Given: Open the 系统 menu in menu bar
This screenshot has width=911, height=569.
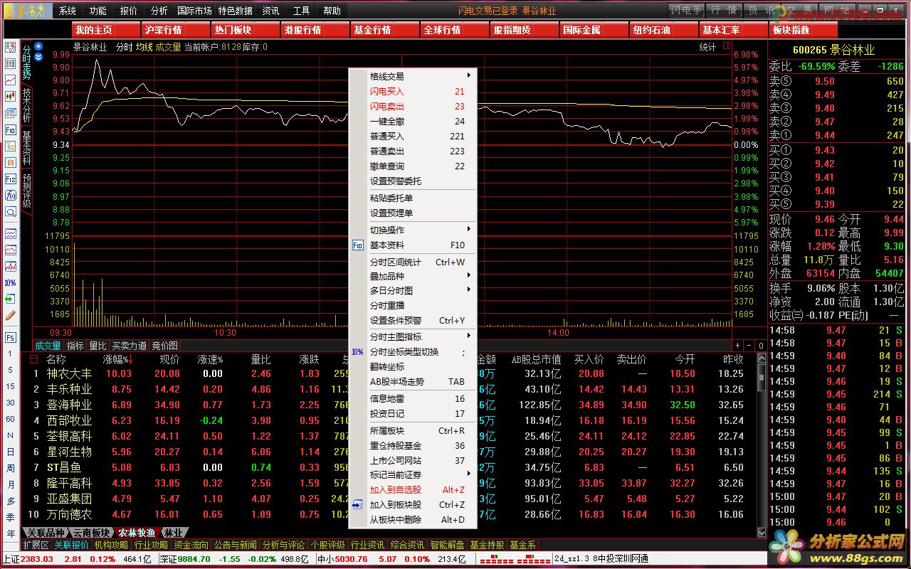Looking at the screenshot, I should [68, 11].
